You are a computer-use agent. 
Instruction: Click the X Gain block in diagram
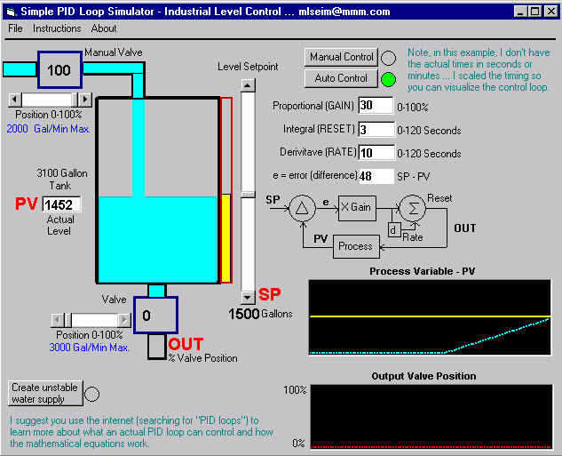[355, 207]
